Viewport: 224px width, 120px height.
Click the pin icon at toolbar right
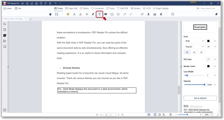tap(217, 14)
